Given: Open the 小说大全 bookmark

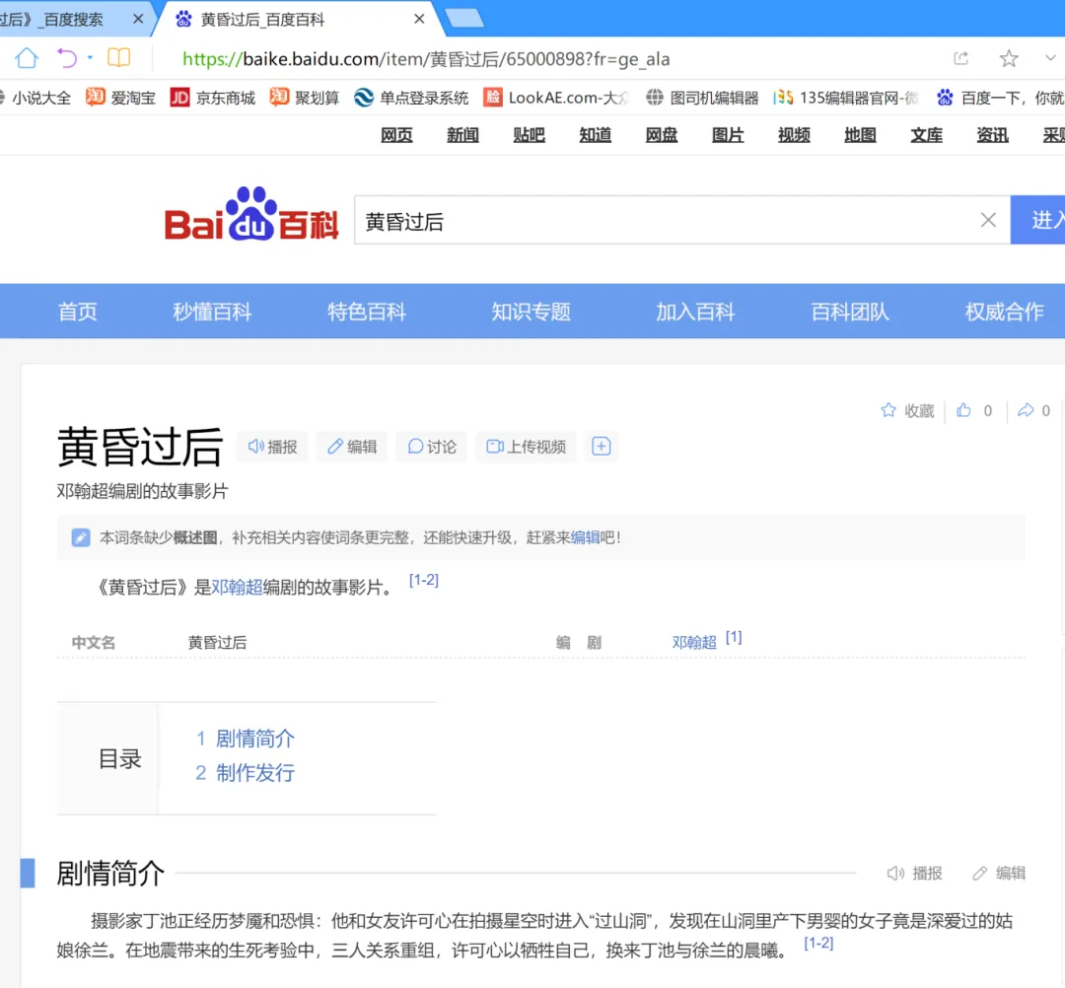Looking at the screenshot, I should (35, 98).
